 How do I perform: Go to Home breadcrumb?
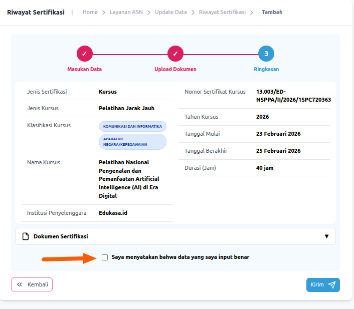[90, 12]
